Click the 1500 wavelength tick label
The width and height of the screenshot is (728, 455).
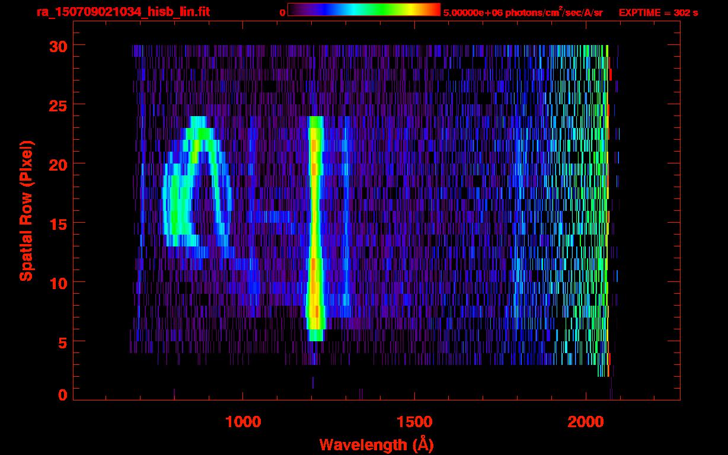click(414, 422)
